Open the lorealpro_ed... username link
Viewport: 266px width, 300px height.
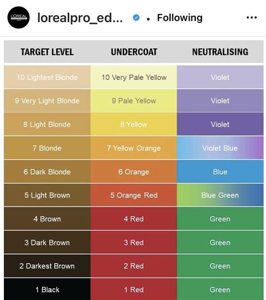[x=80, y=18]
